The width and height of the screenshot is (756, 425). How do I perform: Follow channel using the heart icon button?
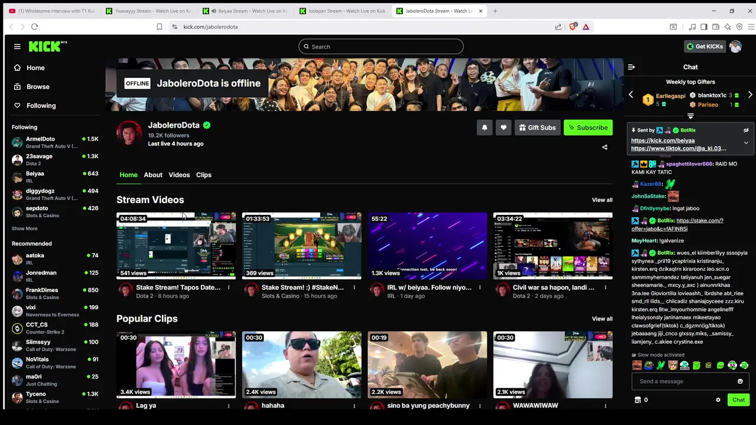(x=503, y=127)
